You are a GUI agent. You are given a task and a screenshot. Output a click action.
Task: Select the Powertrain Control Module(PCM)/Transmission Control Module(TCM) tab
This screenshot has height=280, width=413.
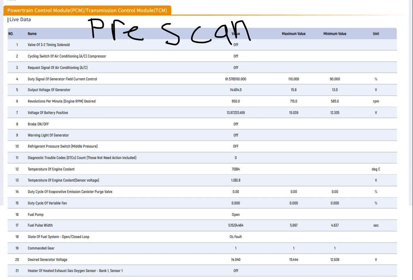(x=87, y=10)
